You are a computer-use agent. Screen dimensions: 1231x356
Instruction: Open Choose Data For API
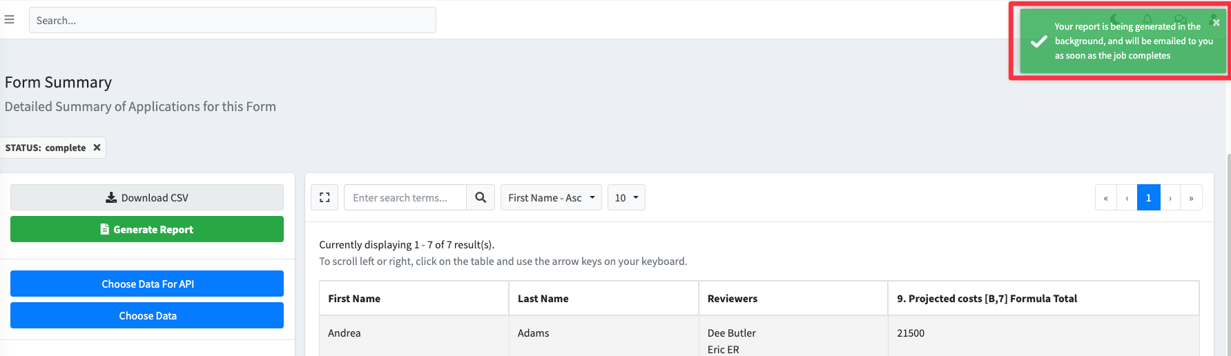coord(147,284)
